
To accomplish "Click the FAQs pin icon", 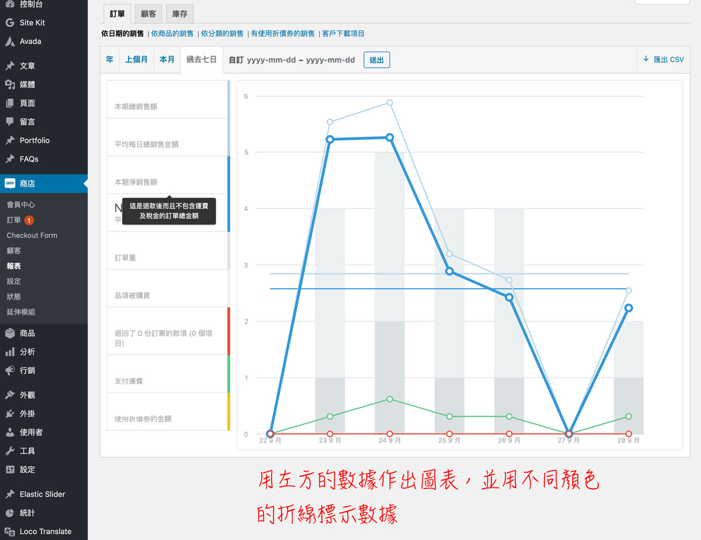I will pyautogui.click(x=10, y=160).
